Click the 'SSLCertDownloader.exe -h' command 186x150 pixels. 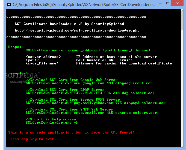pos(52,123)
